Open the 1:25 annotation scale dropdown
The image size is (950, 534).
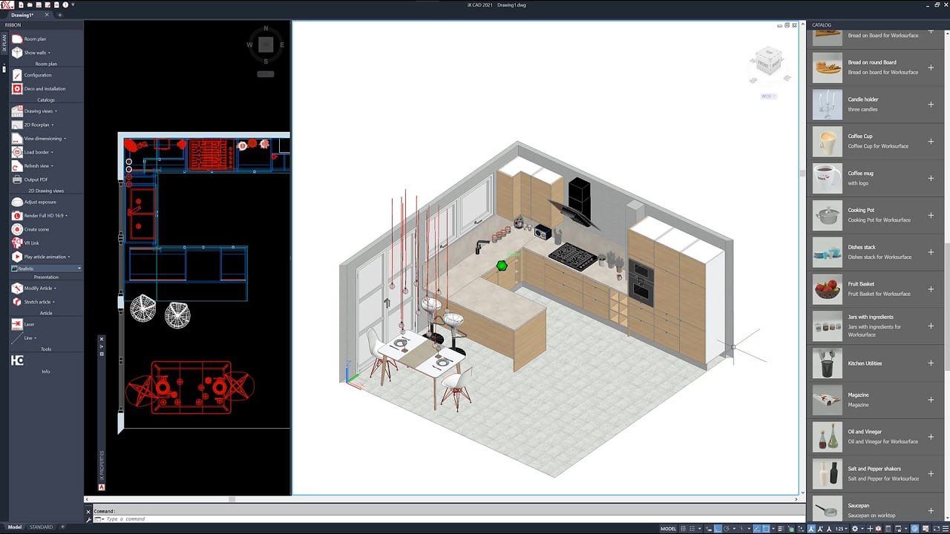click(840, 529)
